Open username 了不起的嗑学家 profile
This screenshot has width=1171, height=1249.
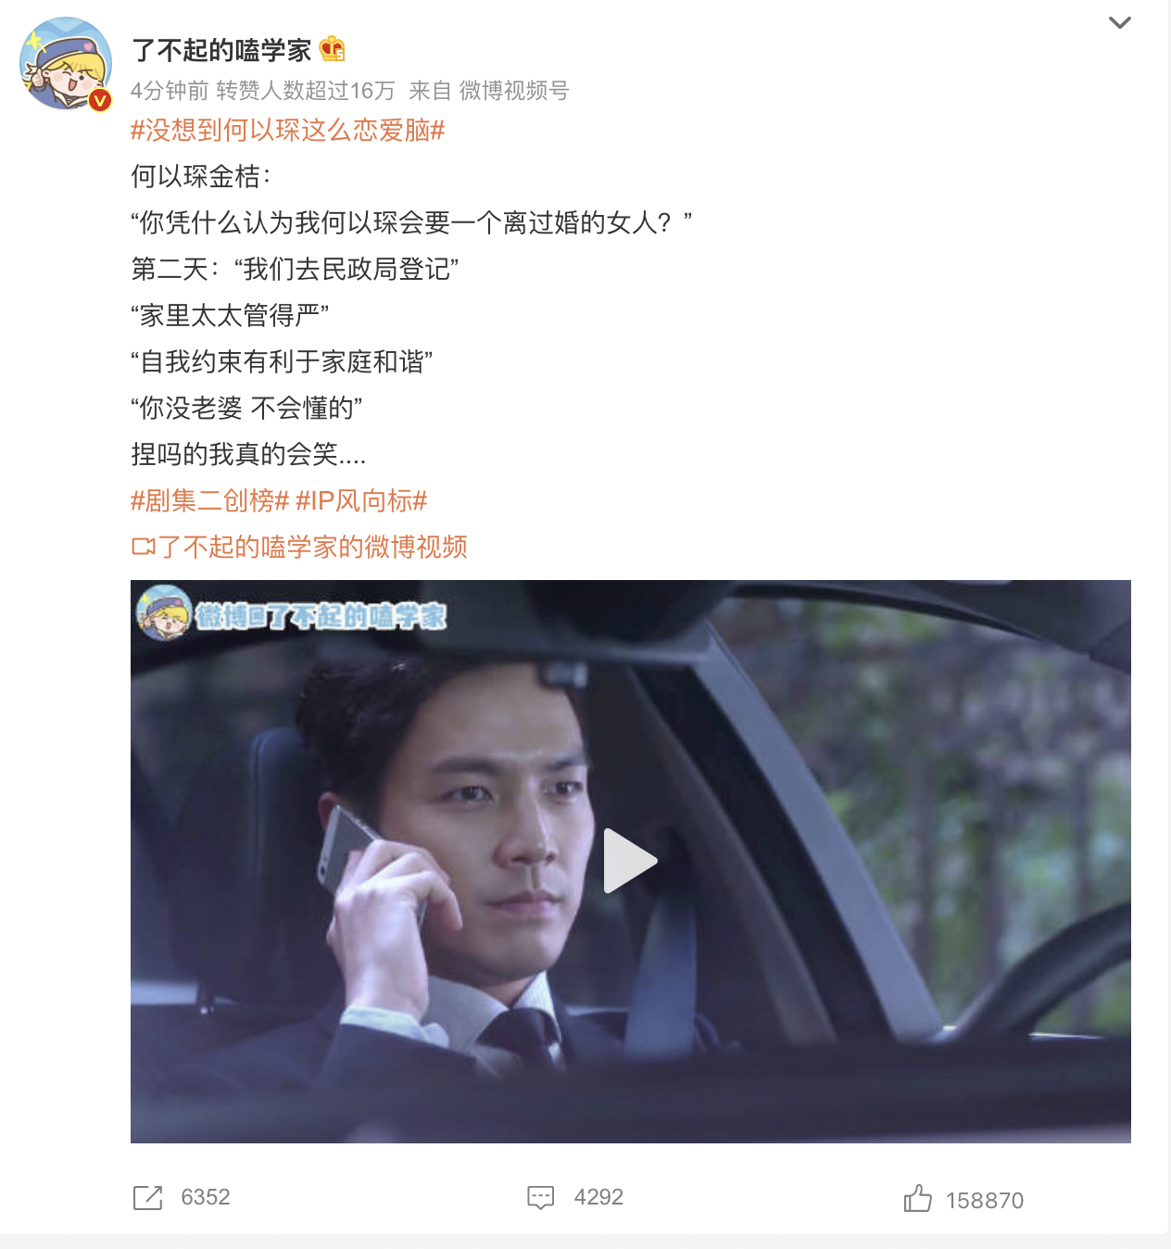221,49
